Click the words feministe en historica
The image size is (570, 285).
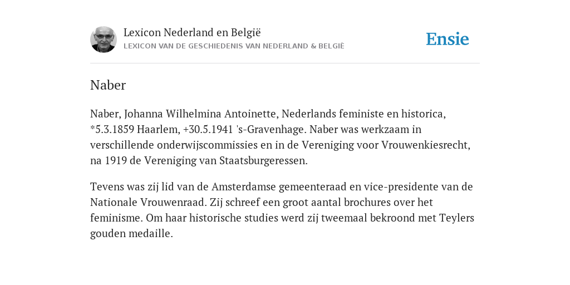point(392,114)
